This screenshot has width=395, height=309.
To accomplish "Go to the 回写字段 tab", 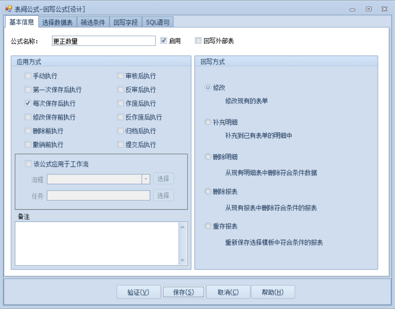I will (126, 23).
